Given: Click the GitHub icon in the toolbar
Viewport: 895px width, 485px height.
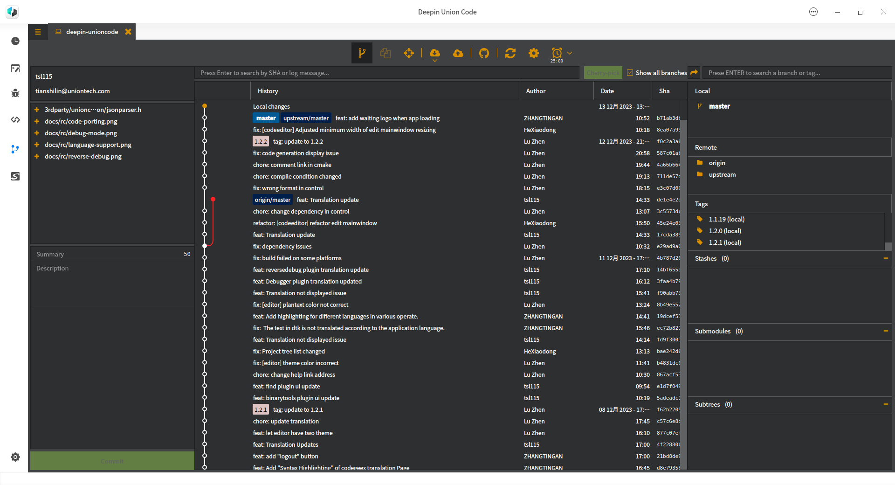Looking at the screenshot, I should pyautogui.click(x=484, y=53).
